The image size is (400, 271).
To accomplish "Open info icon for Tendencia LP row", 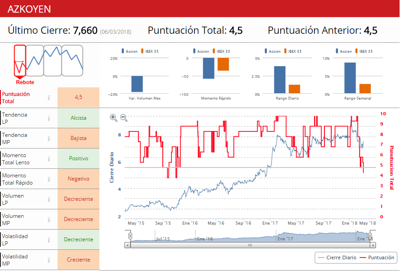I will coord(49,118).
